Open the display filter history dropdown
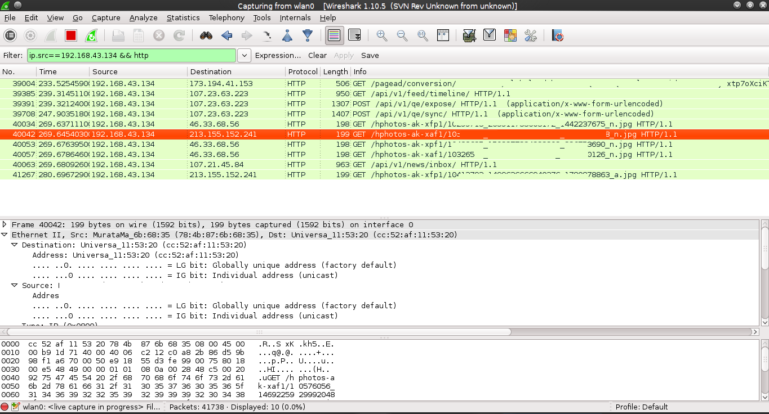The height and width of the screenshot is (414, 769). (x=245, y=56)
